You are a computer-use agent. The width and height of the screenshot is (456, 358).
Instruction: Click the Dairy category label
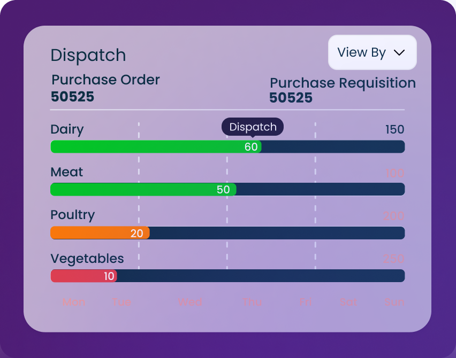pos(67,129)
